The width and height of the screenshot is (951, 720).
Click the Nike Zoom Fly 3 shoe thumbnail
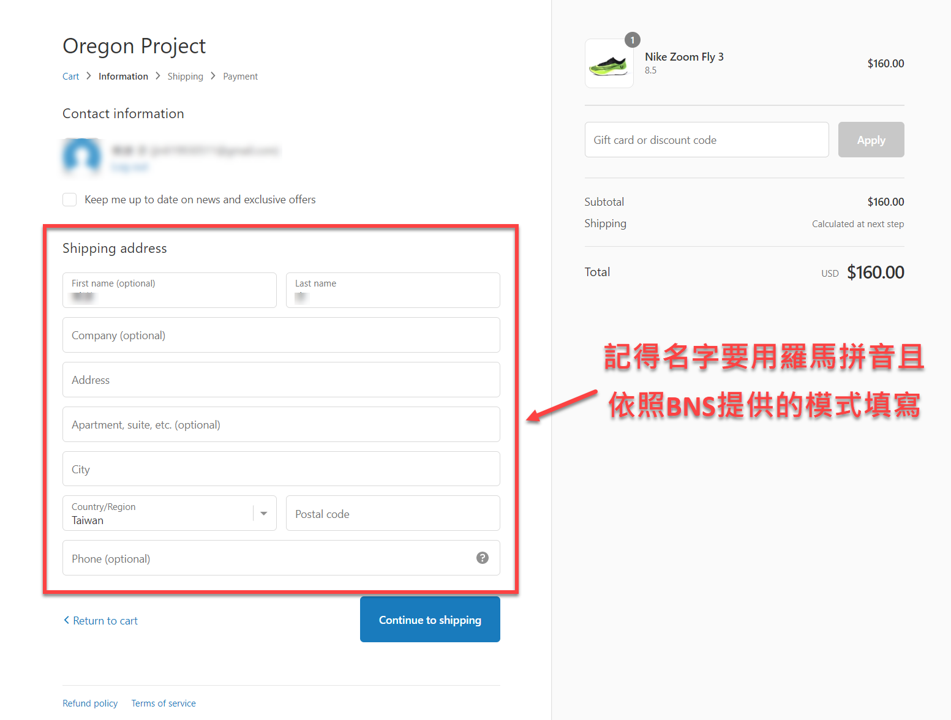point(609,64)
